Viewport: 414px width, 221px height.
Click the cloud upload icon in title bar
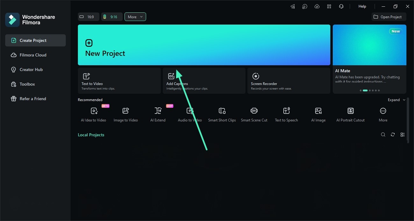click(x=317, y=6)
